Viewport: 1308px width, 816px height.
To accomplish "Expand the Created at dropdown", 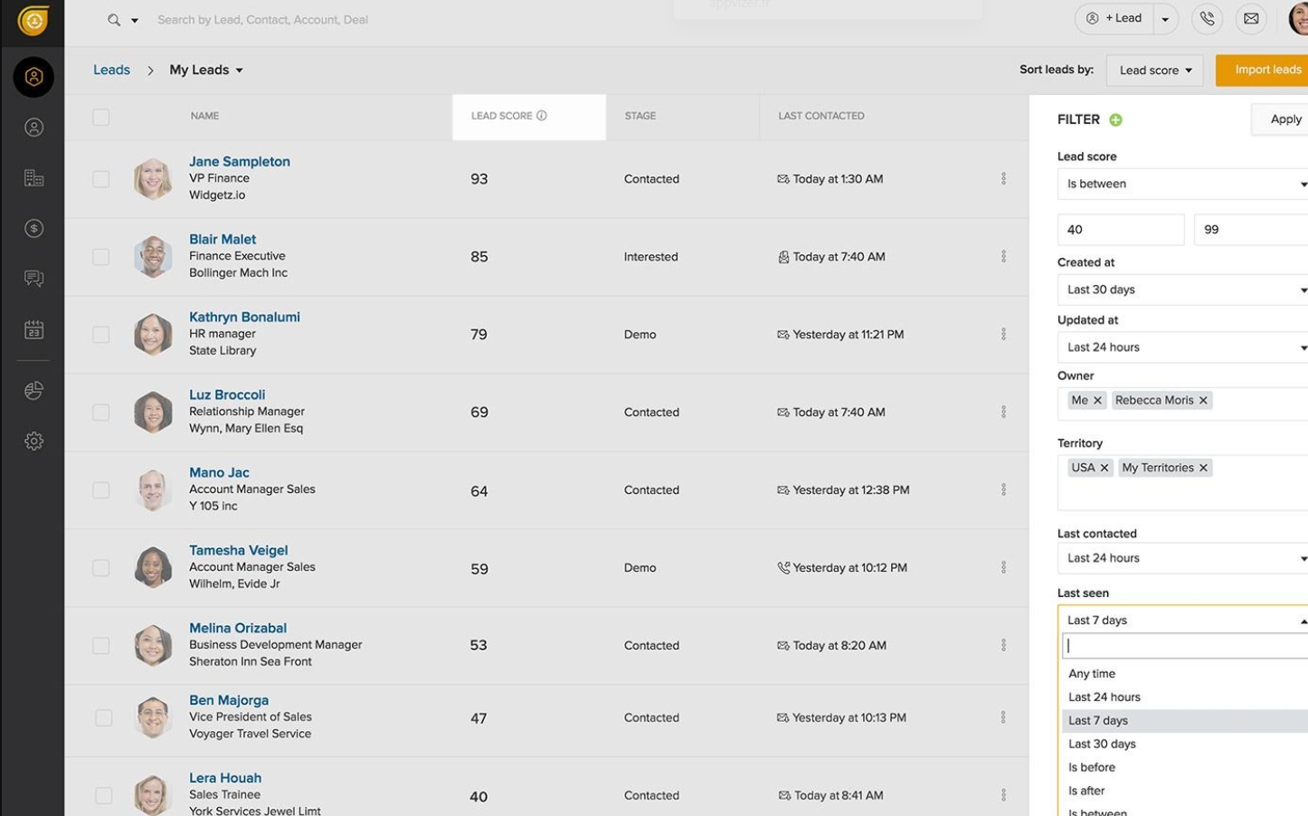I will coord(1182,290).
